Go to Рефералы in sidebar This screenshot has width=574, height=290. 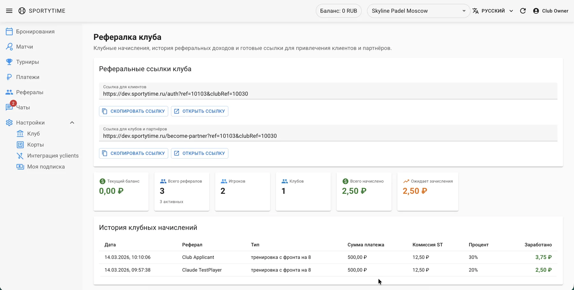click(30, 92)
